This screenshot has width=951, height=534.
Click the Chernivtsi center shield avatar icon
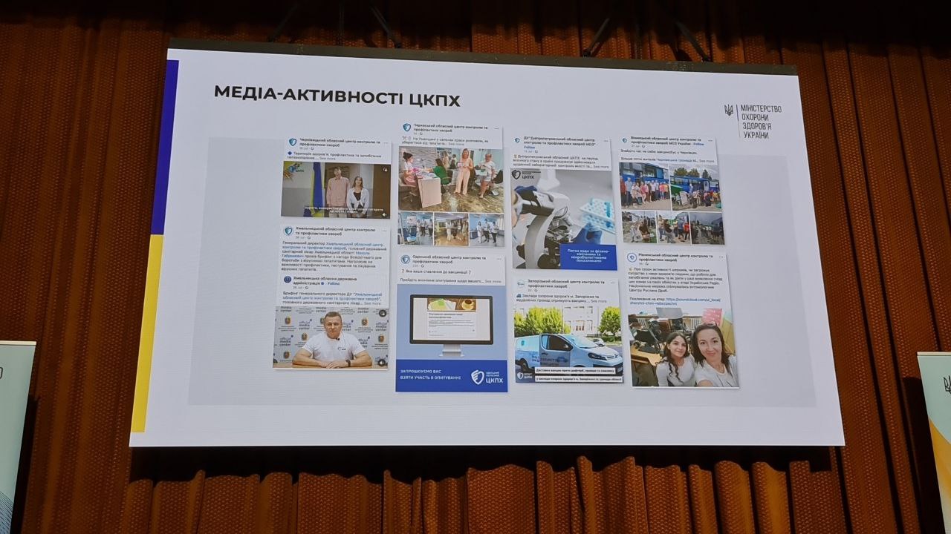click(x=292, y=142)
